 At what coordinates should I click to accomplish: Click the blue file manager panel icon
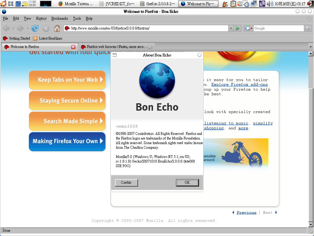(x=18, y=4)
